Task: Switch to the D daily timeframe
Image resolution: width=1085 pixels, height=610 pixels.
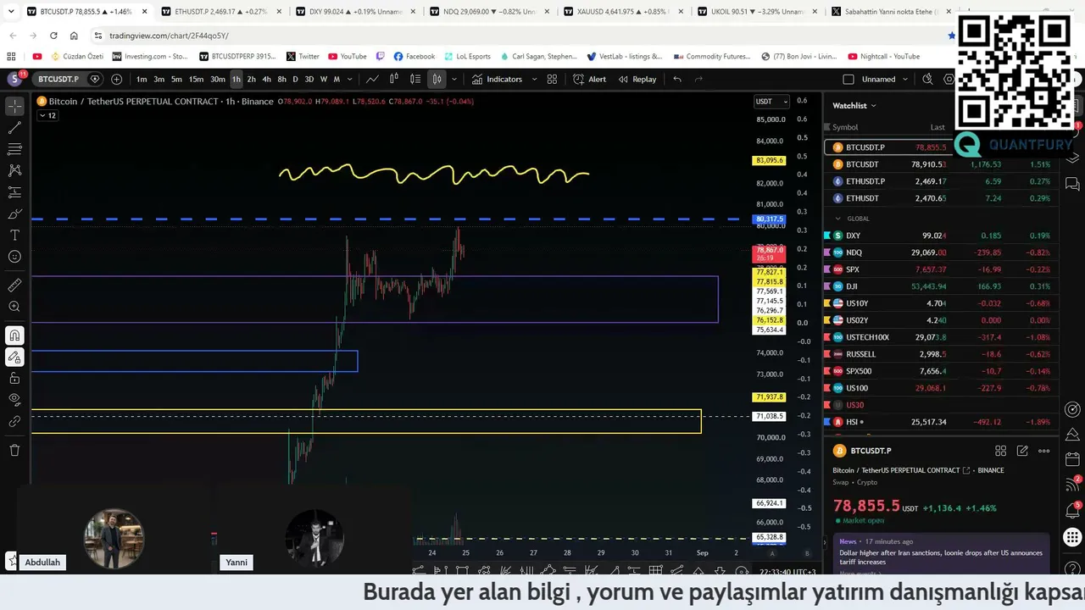Action: click(295, 79)
